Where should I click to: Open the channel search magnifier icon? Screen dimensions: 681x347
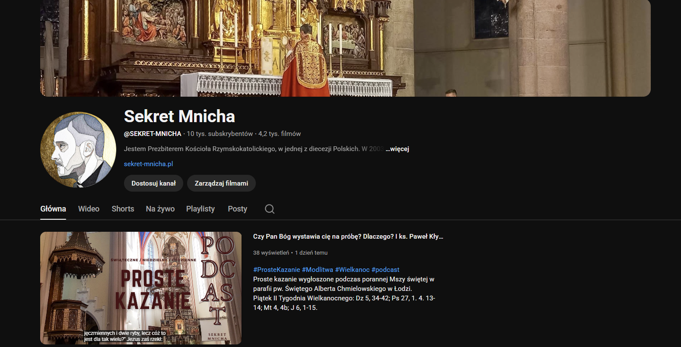(270, 209)
